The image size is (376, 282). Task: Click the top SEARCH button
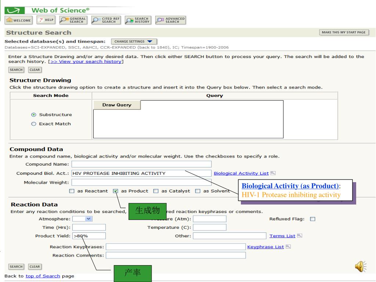(x=16, y=70)
